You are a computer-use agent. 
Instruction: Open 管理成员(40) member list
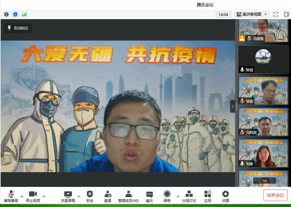click(128, 196)
